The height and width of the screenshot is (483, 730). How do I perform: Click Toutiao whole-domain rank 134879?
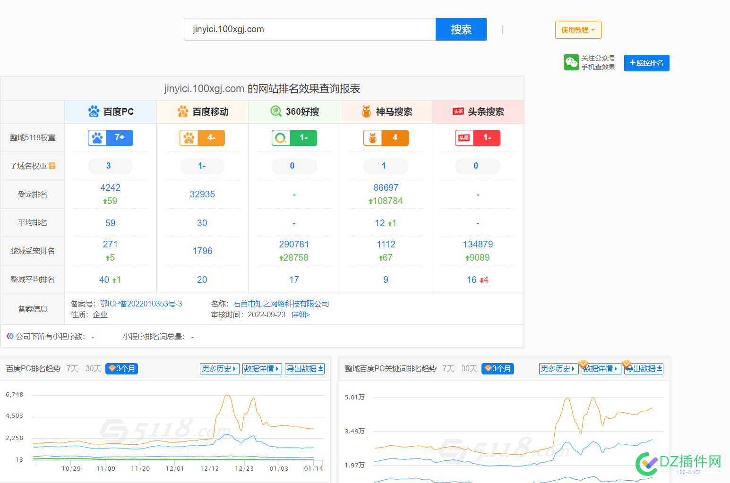point(478,244)
